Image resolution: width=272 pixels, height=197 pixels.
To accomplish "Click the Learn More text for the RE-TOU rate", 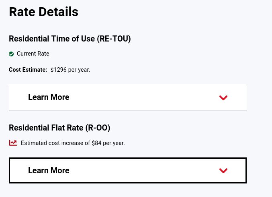I will (49, 97).
